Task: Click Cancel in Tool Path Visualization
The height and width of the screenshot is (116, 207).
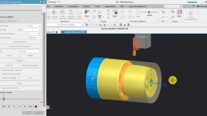Action: point(38,113)
